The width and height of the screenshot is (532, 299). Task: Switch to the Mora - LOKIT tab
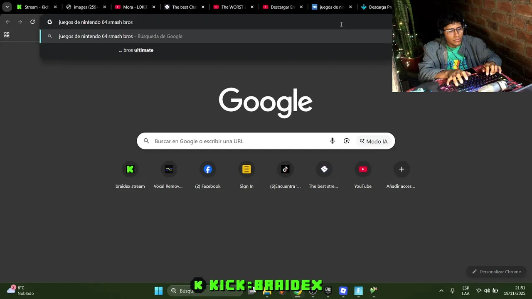pos(135,7)
